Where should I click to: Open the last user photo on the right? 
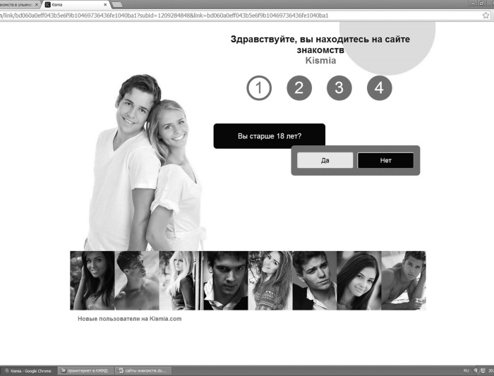[404, 280]
